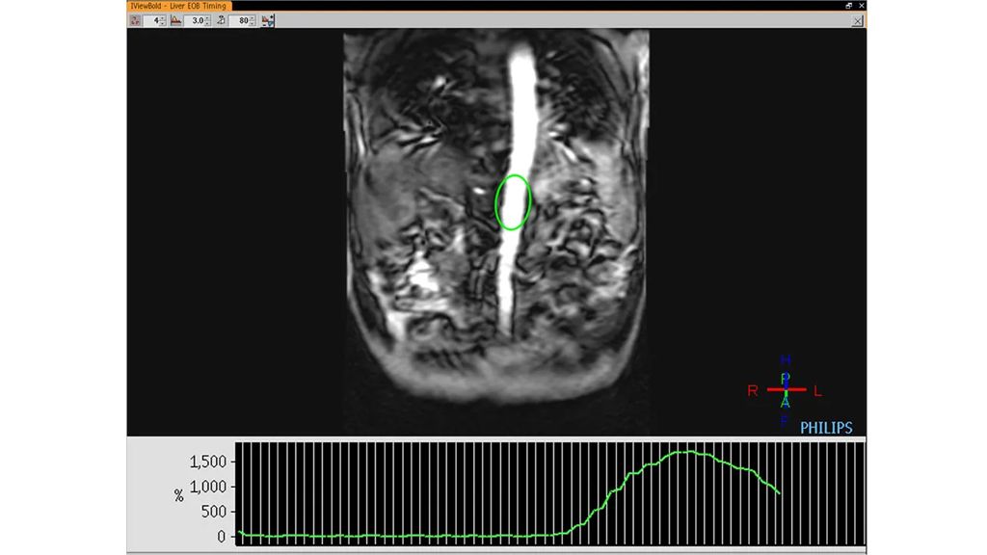Click the red R orientation label
The height and width of the screenshot is (555, 987).
point(753,391)
